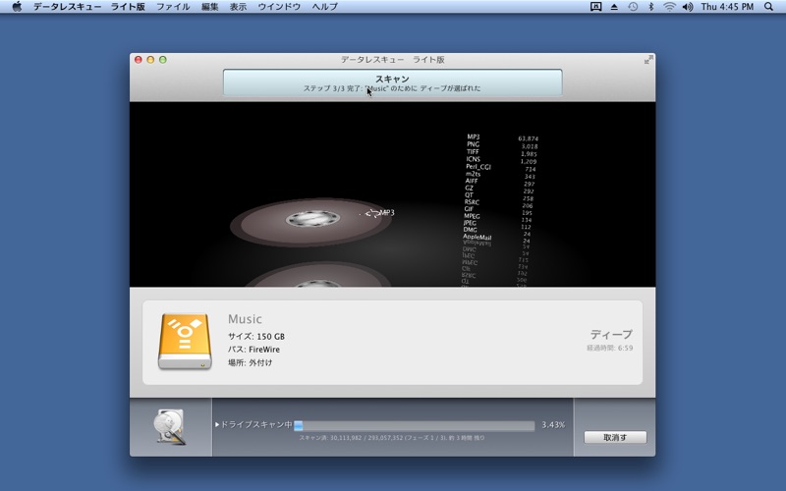Open the Time Machine menu bar icon

click(633, 7)
